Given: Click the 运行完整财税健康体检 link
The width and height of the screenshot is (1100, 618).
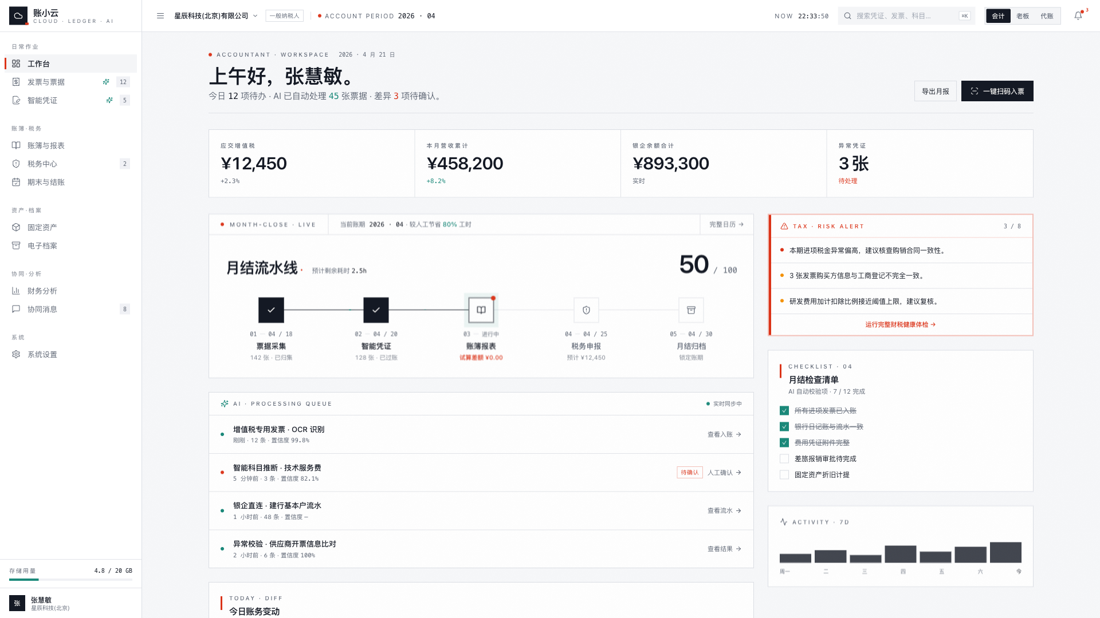Looking at the screenshot, I should (900, 324).
